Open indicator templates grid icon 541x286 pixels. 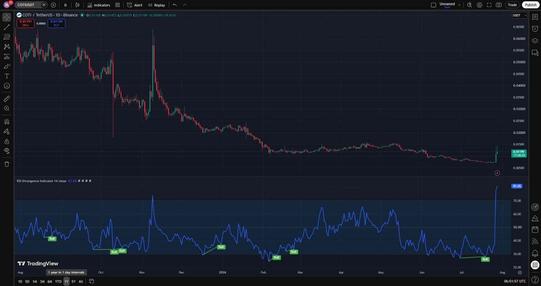click(118, 5)
